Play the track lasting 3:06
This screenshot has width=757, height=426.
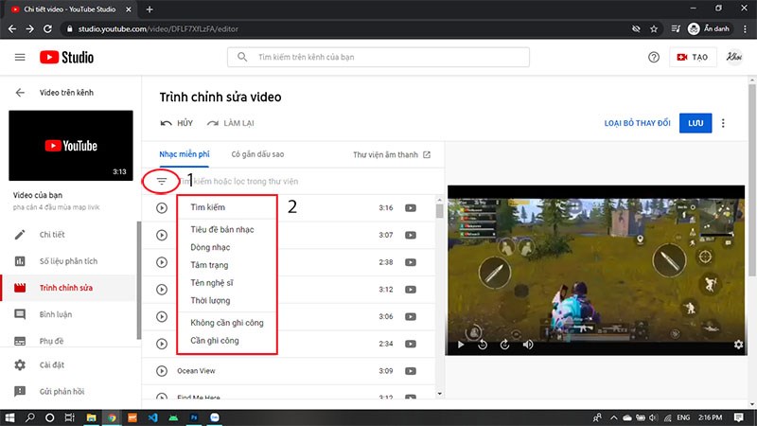tap(162, 316)
